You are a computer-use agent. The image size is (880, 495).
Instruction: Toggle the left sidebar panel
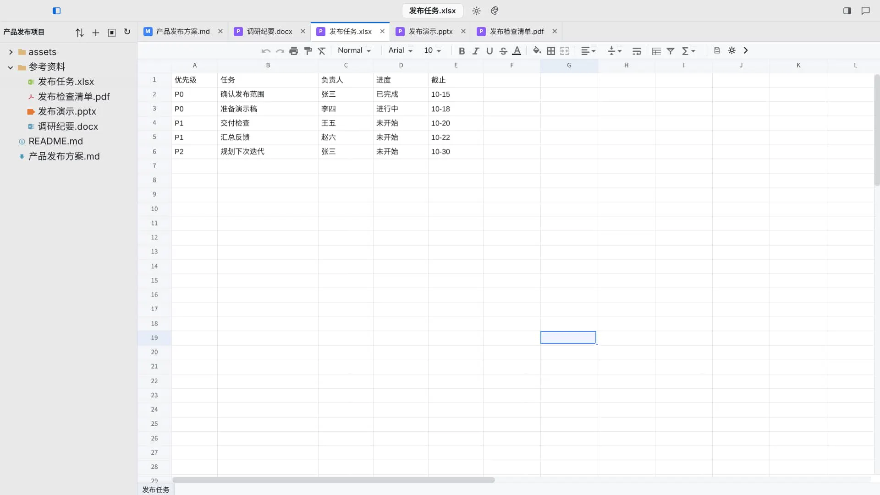tap(57, 11)
